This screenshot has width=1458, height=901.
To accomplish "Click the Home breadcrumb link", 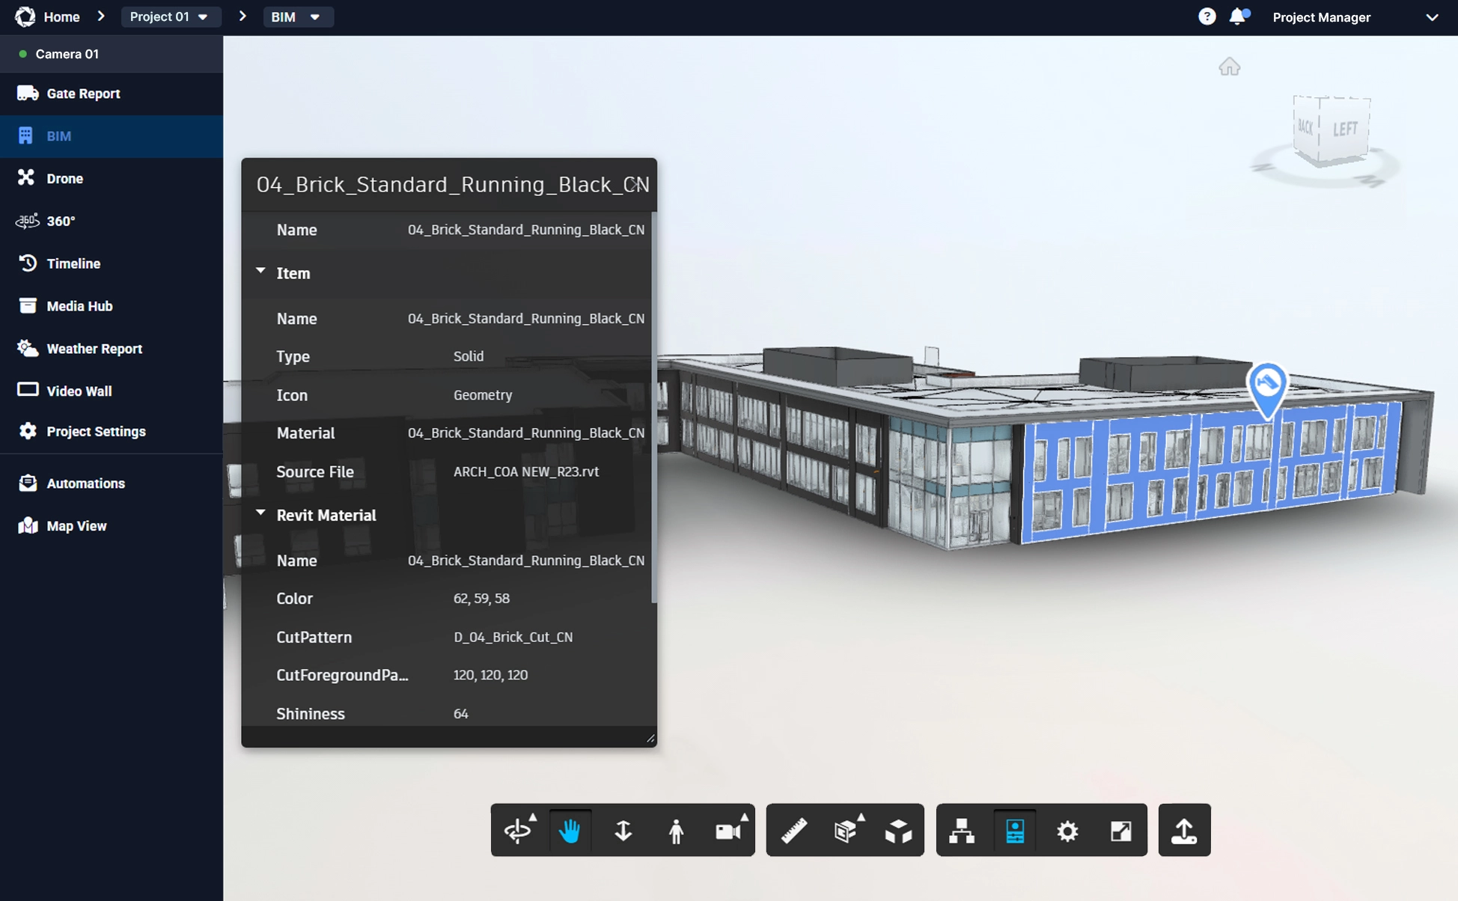I will tap(61, 16).
